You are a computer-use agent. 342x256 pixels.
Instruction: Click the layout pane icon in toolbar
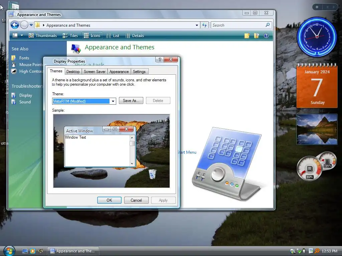click(x=15, y=35)
